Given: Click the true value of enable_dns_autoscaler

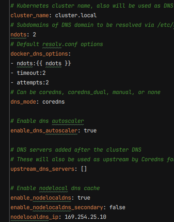Looking at the screenshot, I should (90, 130).
